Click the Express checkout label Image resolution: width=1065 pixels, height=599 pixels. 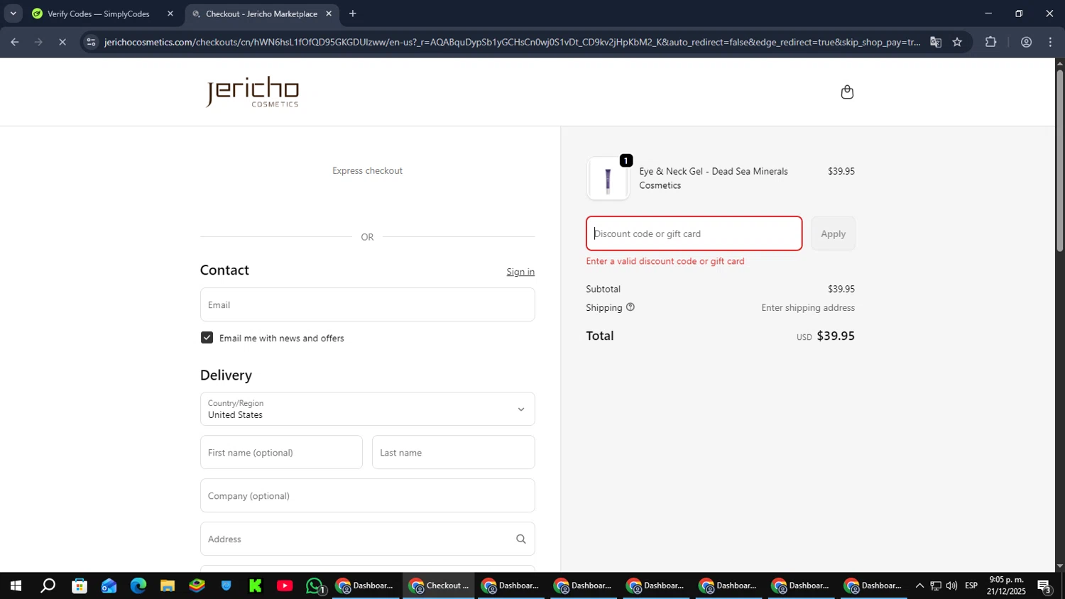click(x=367, y=170)
